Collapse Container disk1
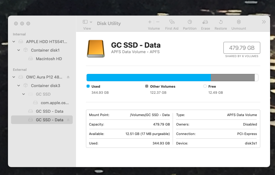275x175 pixels. pyautogui.click(x=19, y=50)
